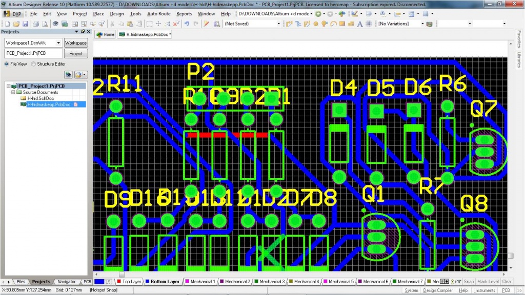The width and height of the screenshot is (525, 295).
Task: Select the Mechanical 3 layer tab
Action: (x=270, y=282)
